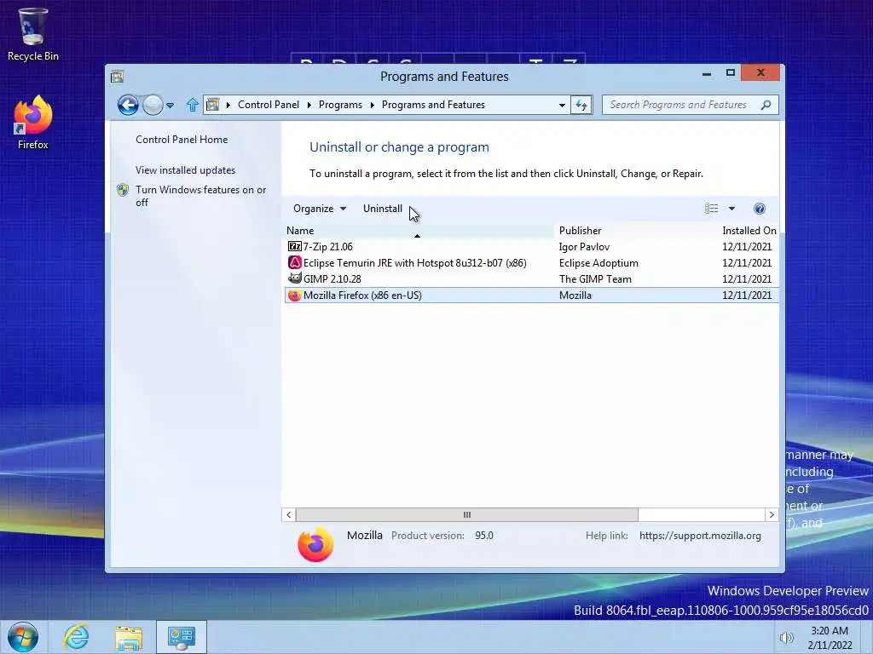Open the volume speaker tray icon
Image resolution: width=873 pixels, height=654 pixels.
click(786, 638)
